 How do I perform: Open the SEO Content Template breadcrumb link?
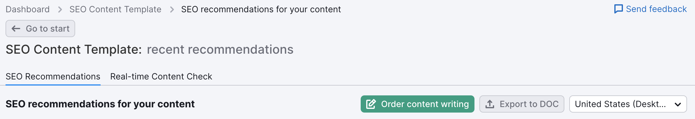pos(115,9)
